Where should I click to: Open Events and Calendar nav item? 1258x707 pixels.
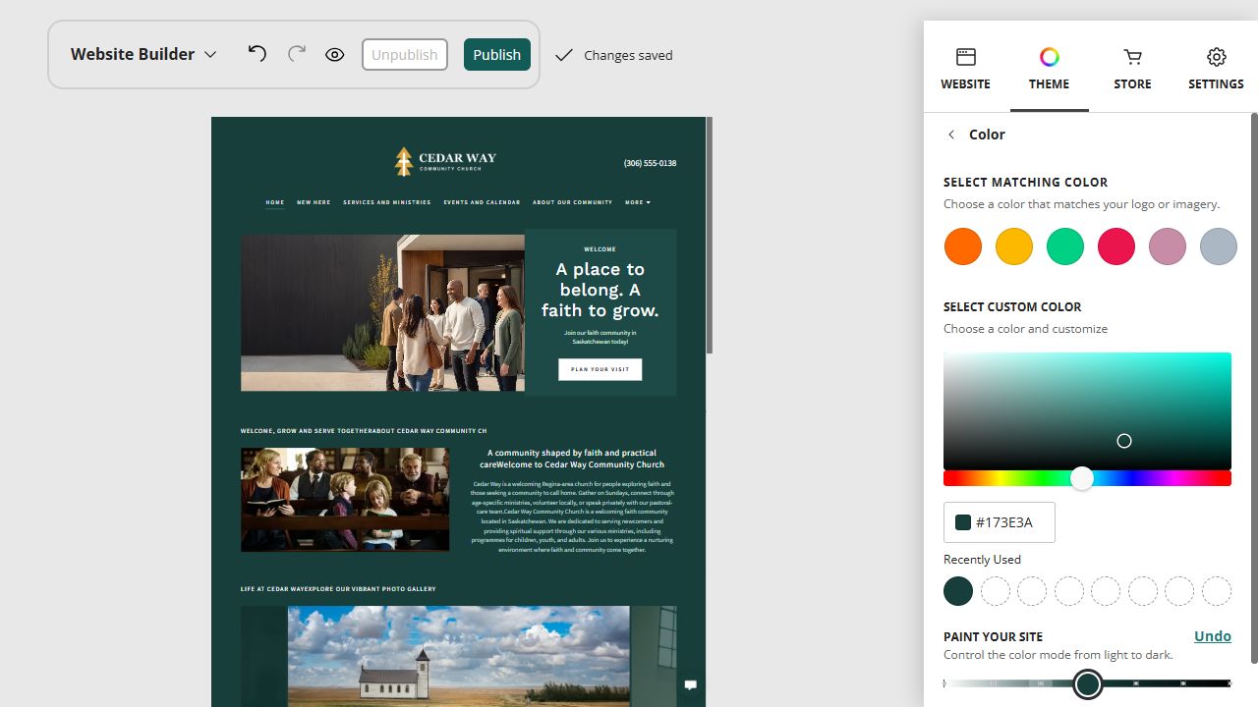pyautogui.click(x=482, y=202)
